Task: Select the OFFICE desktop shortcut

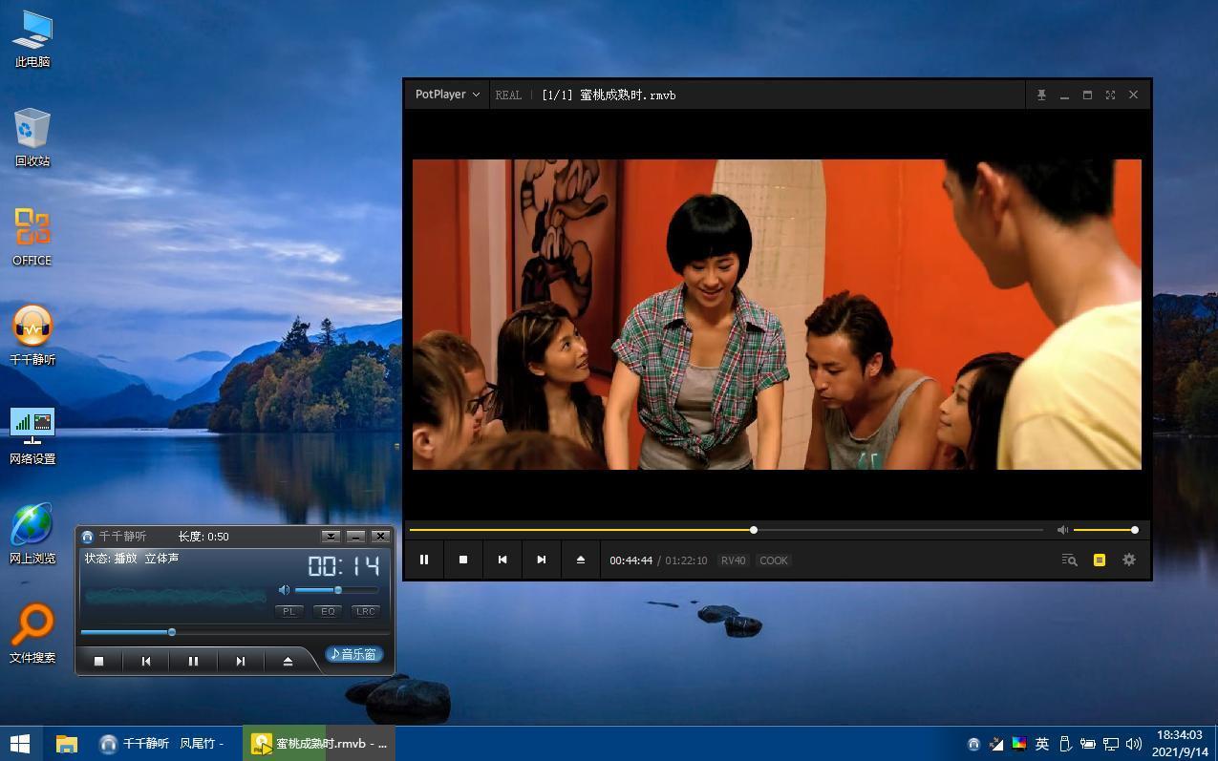Action: (32, 238)
